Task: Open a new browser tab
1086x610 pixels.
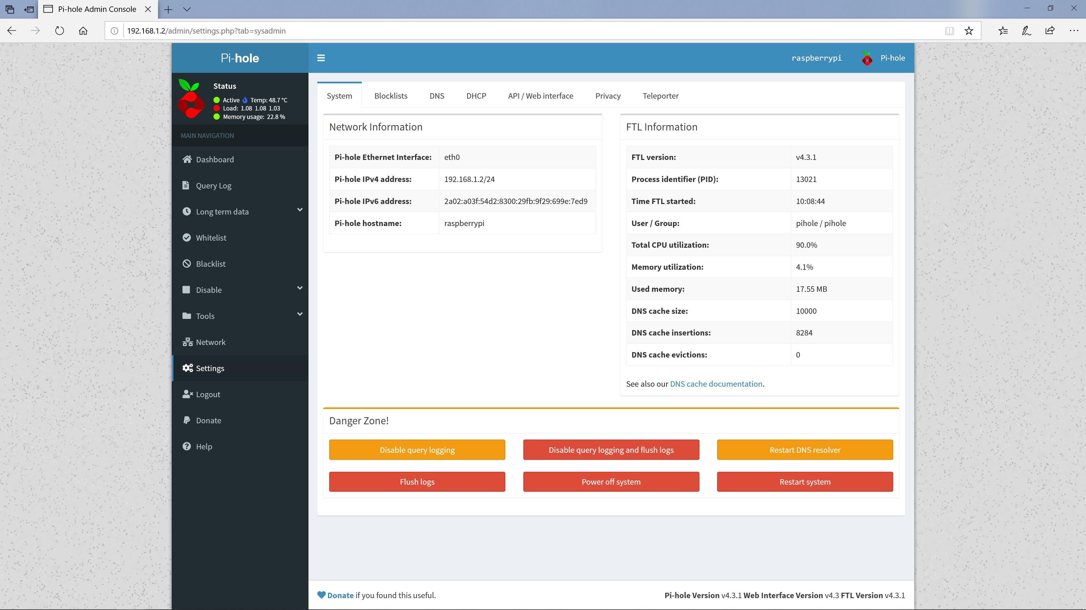Action: click(168, 9)
